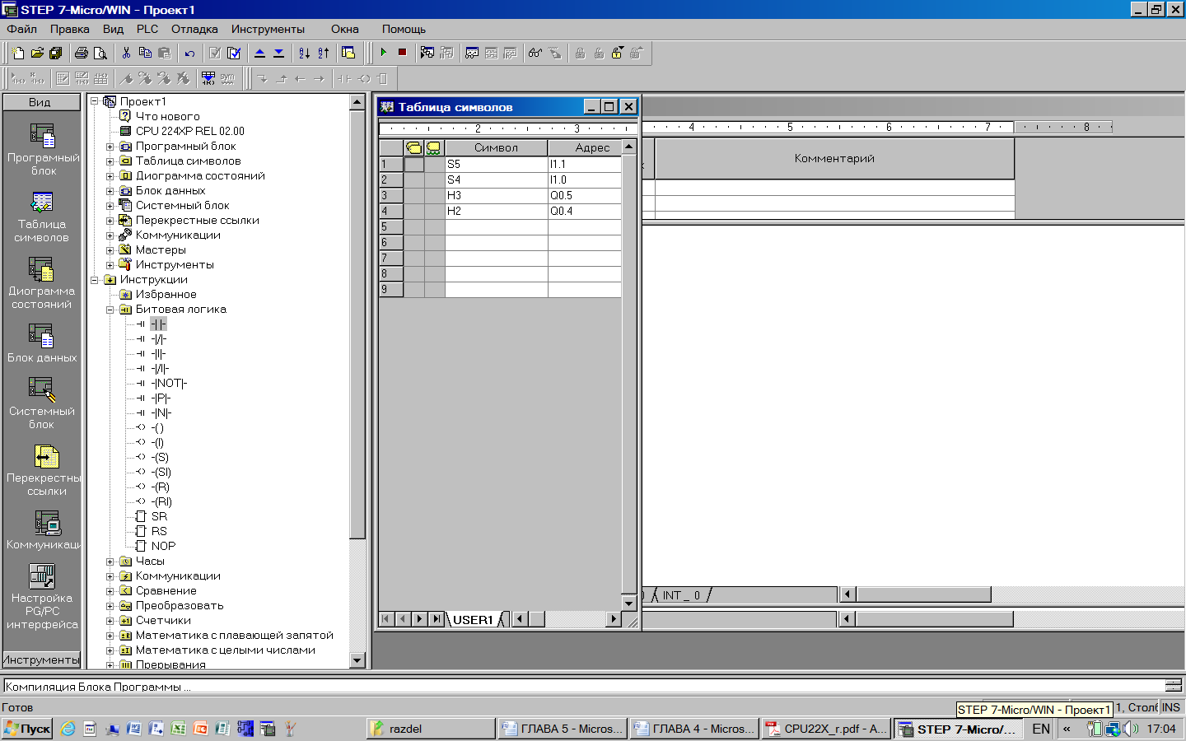Image resolution: width=1186 pixels, height=741 pixels.
Task: Select the CPU 224XP REL 02.00 tree item
Action: [189, 131]
